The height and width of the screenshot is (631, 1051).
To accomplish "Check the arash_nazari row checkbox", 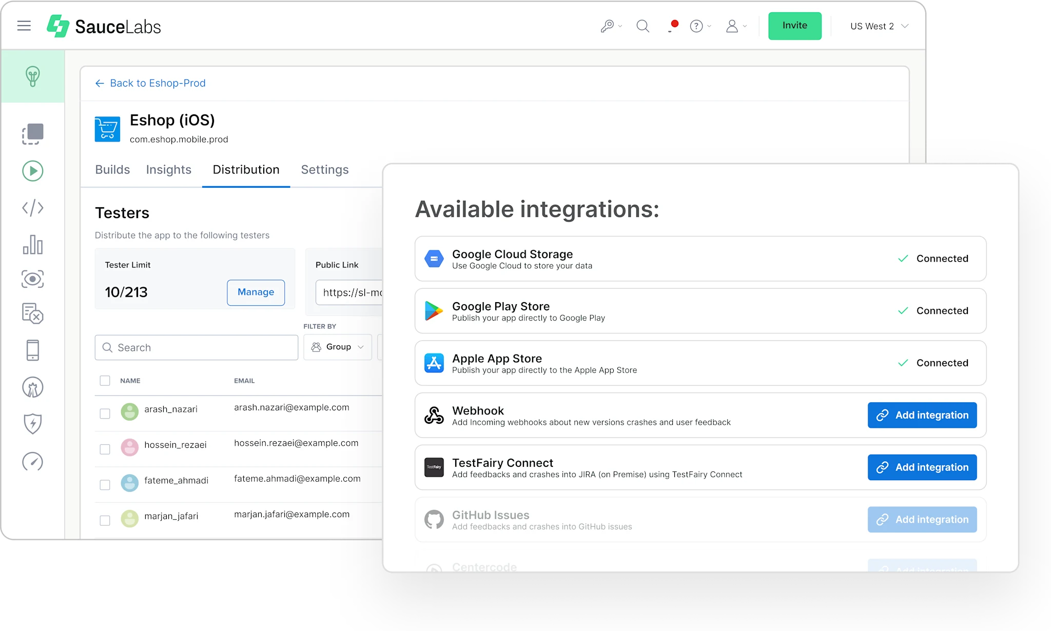I will pos(105,413).
